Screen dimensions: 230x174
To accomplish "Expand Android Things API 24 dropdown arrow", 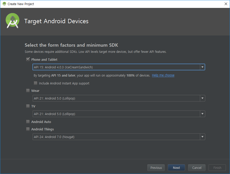I will 202,137.
